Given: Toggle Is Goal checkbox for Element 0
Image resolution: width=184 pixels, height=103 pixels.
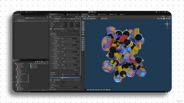Looking at the screenshot, I should [x=62, y=40].
